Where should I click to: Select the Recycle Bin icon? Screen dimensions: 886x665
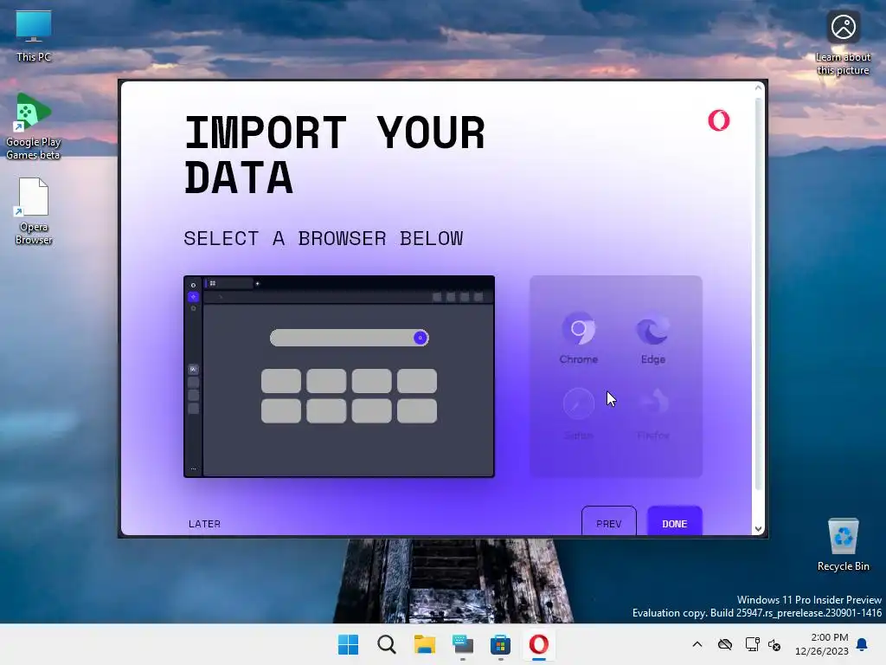tap(843, 545)
